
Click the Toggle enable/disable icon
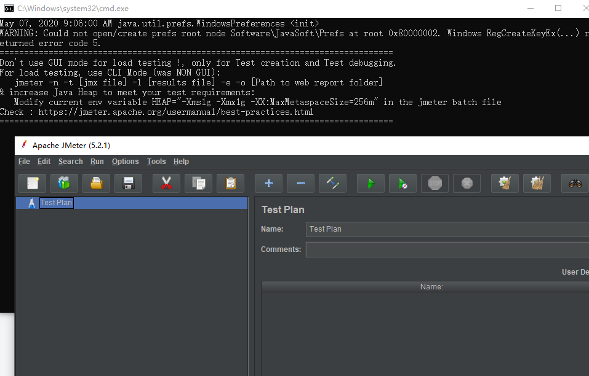[x=332, y=183]
